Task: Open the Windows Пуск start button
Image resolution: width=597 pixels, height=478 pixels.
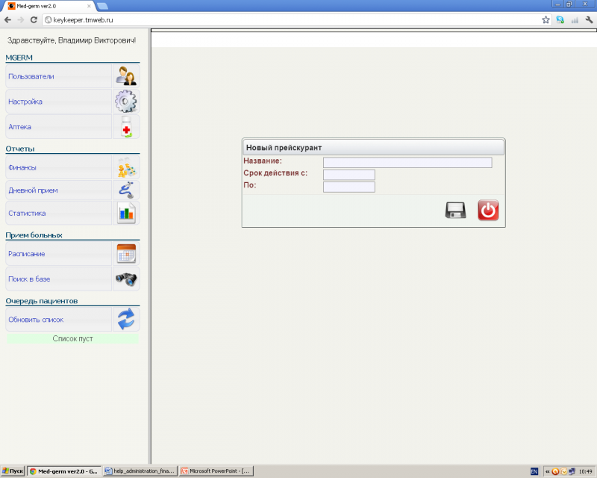Action: click(13, 471)
